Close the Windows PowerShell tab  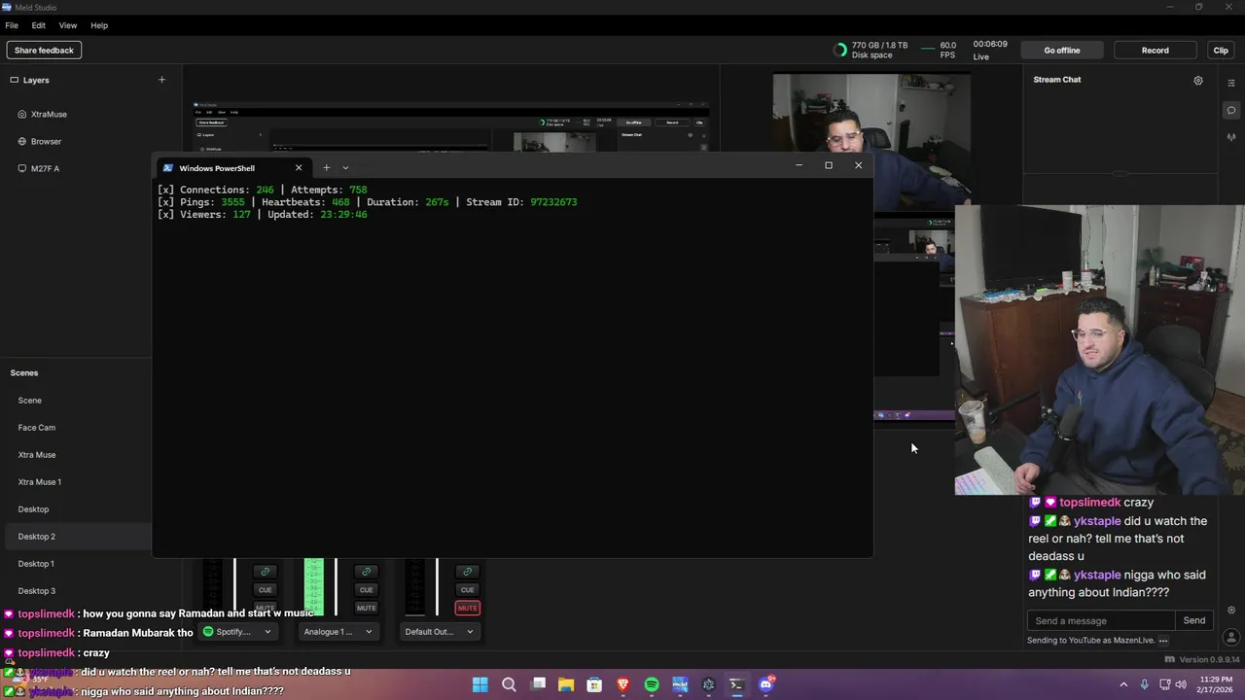point(299,168)
